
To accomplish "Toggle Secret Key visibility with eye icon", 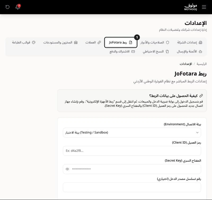I will point(67,169).
